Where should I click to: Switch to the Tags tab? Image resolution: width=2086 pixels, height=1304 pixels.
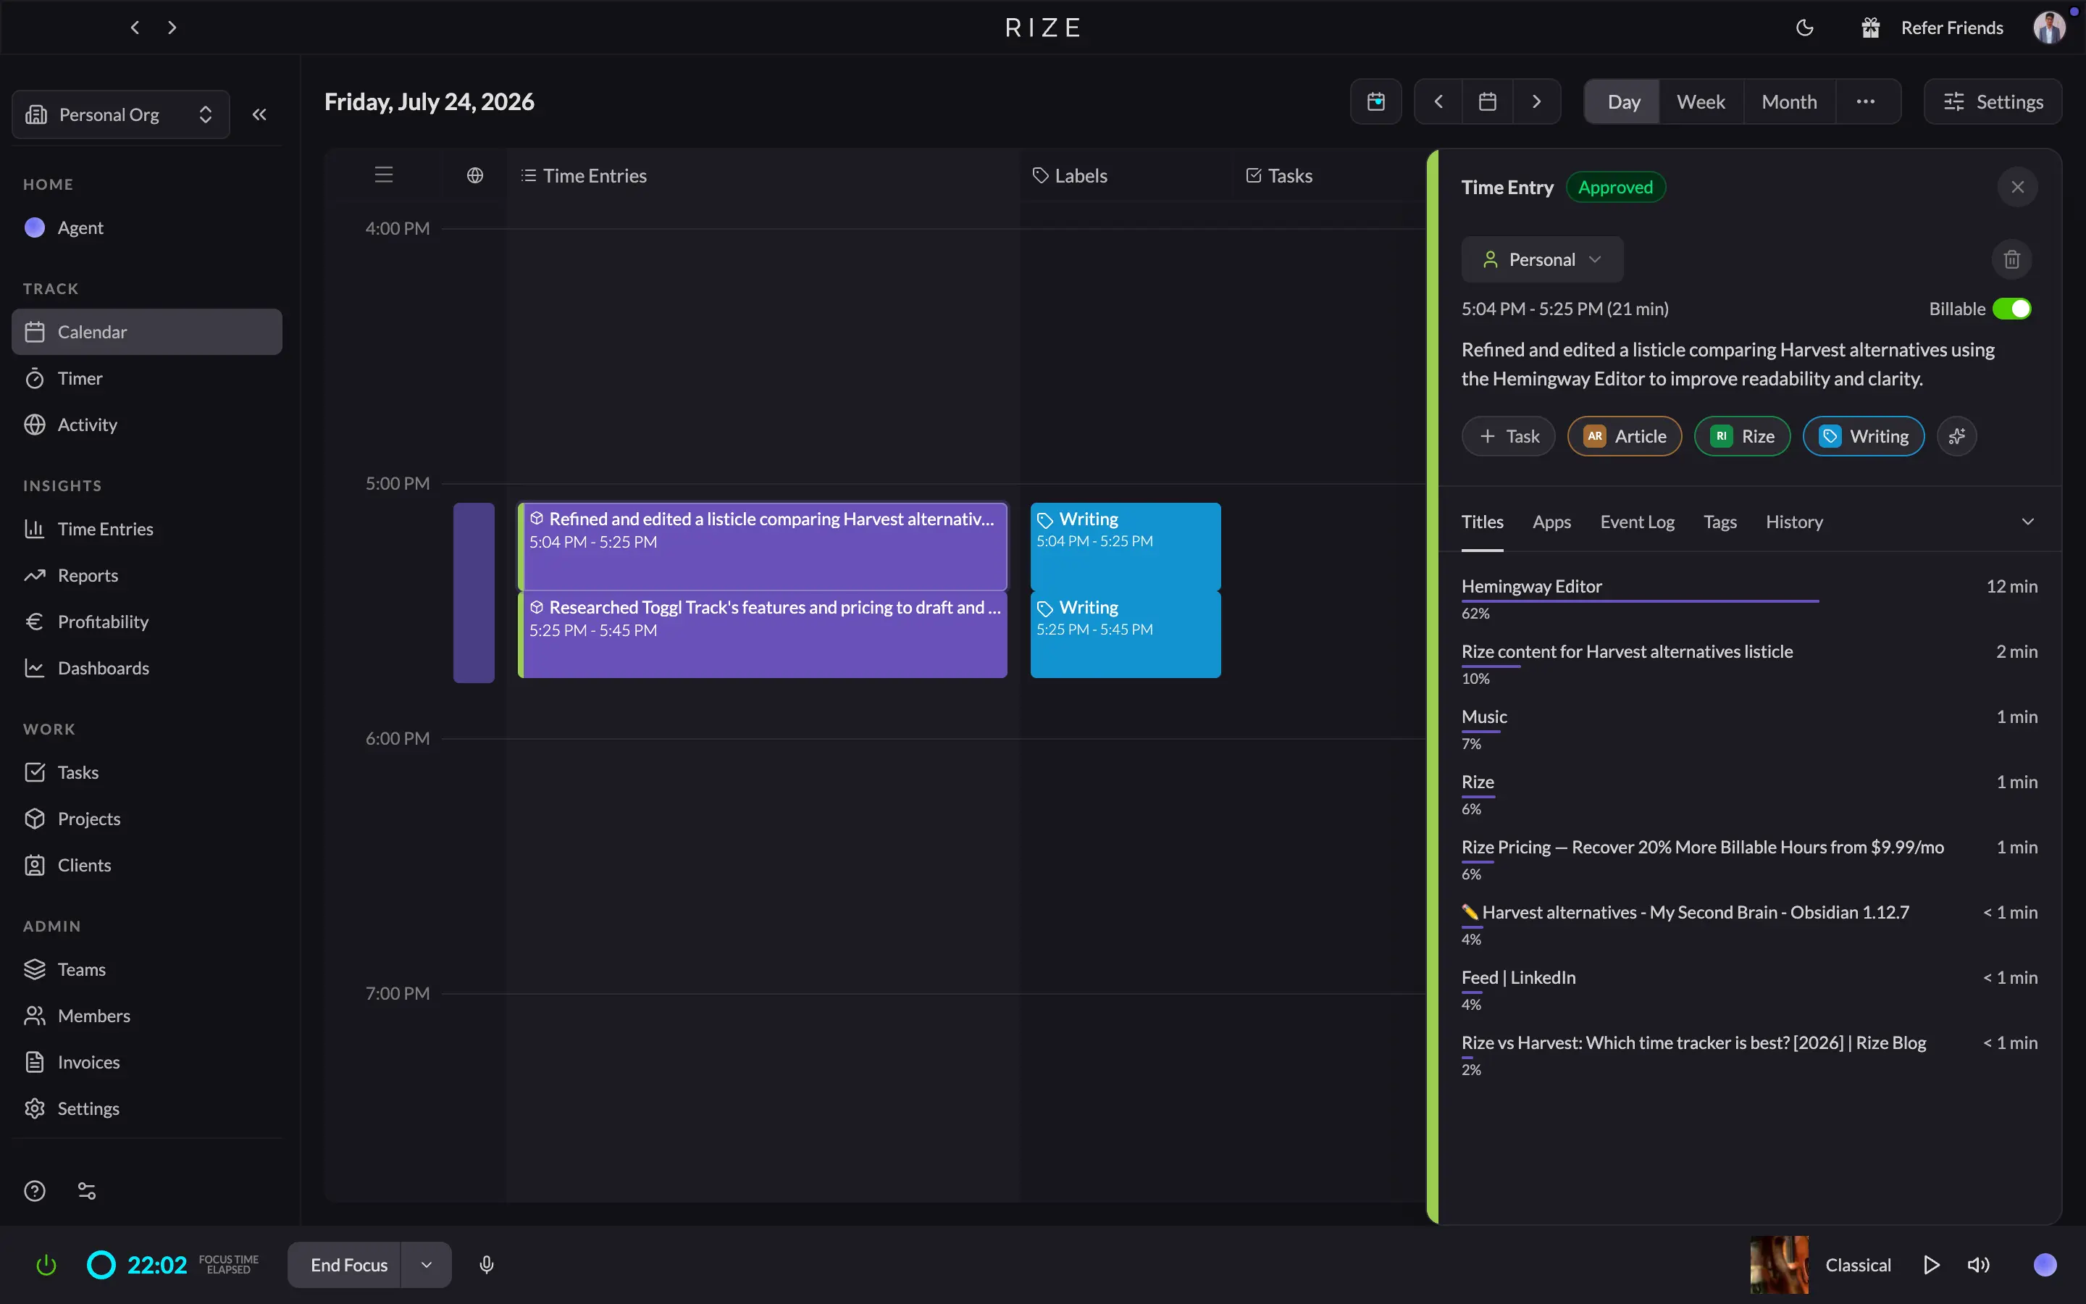click(1720, 522)
